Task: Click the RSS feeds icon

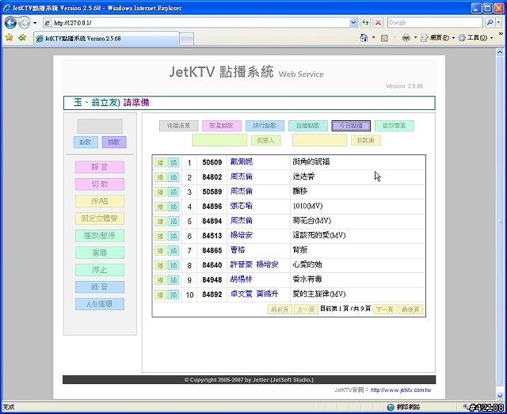Action: pos(385,38)
